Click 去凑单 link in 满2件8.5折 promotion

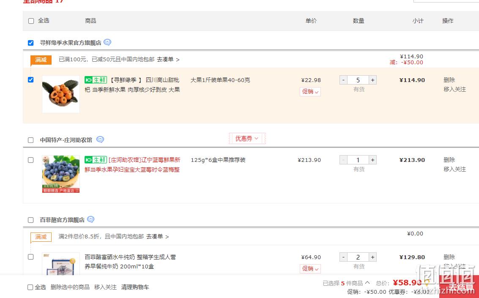pos(157,237)
